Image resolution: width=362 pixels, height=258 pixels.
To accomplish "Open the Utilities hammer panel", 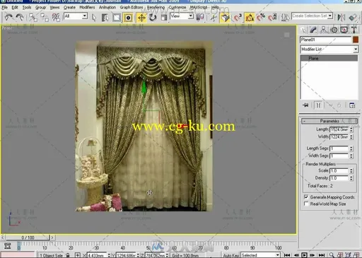I will [x=354, y=30].
